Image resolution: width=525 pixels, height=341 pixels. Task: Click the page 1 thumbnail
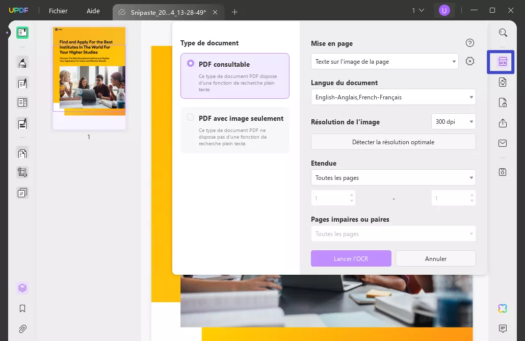89,79
